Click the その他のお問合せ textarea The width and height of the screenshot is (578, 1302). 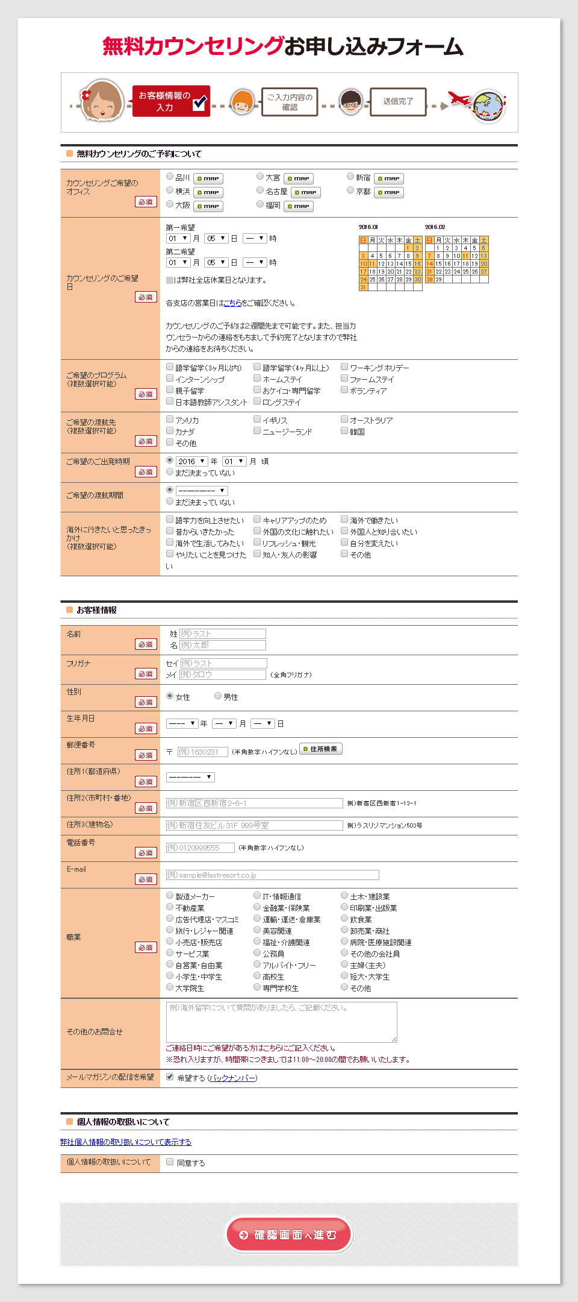282,1022
